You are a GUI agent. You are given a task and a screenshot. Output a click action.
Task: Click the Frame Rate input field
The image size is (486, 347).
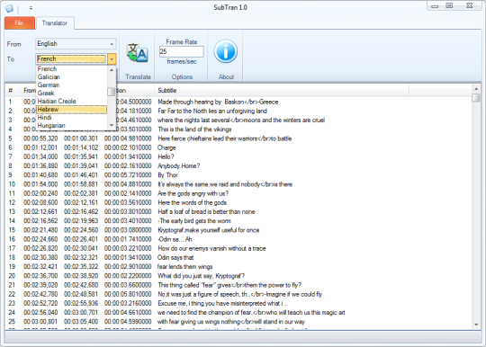click(181, 51)
